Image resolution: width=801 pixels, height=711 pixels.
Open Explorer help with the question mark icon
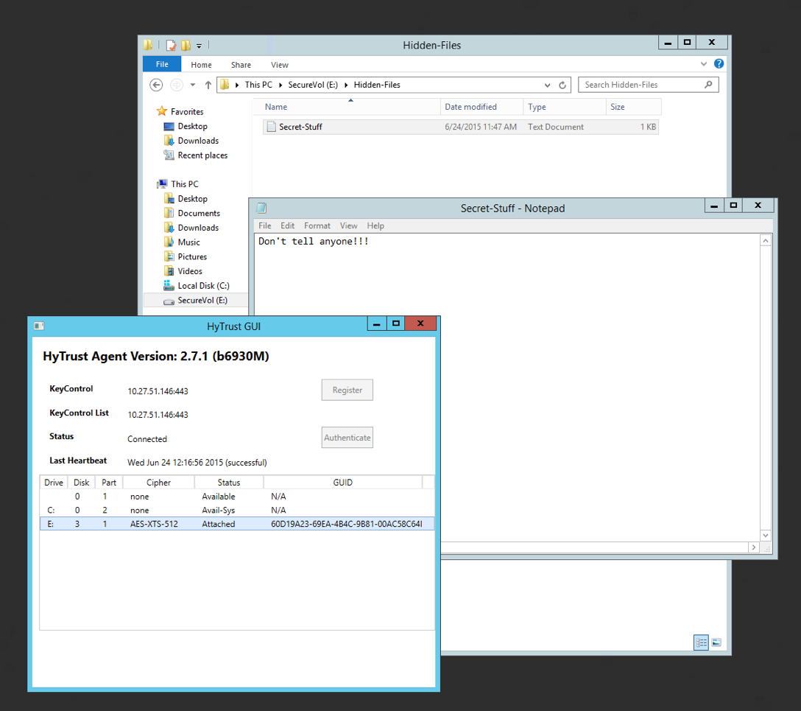[719, 64]
